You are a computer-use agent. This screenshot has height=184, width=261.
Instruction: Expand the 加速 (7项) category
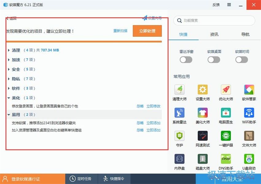[9, 60]
